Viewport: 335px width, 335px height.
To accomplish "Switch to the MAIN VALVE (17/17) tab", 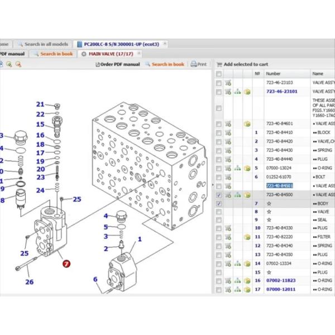I will point(109,54).
